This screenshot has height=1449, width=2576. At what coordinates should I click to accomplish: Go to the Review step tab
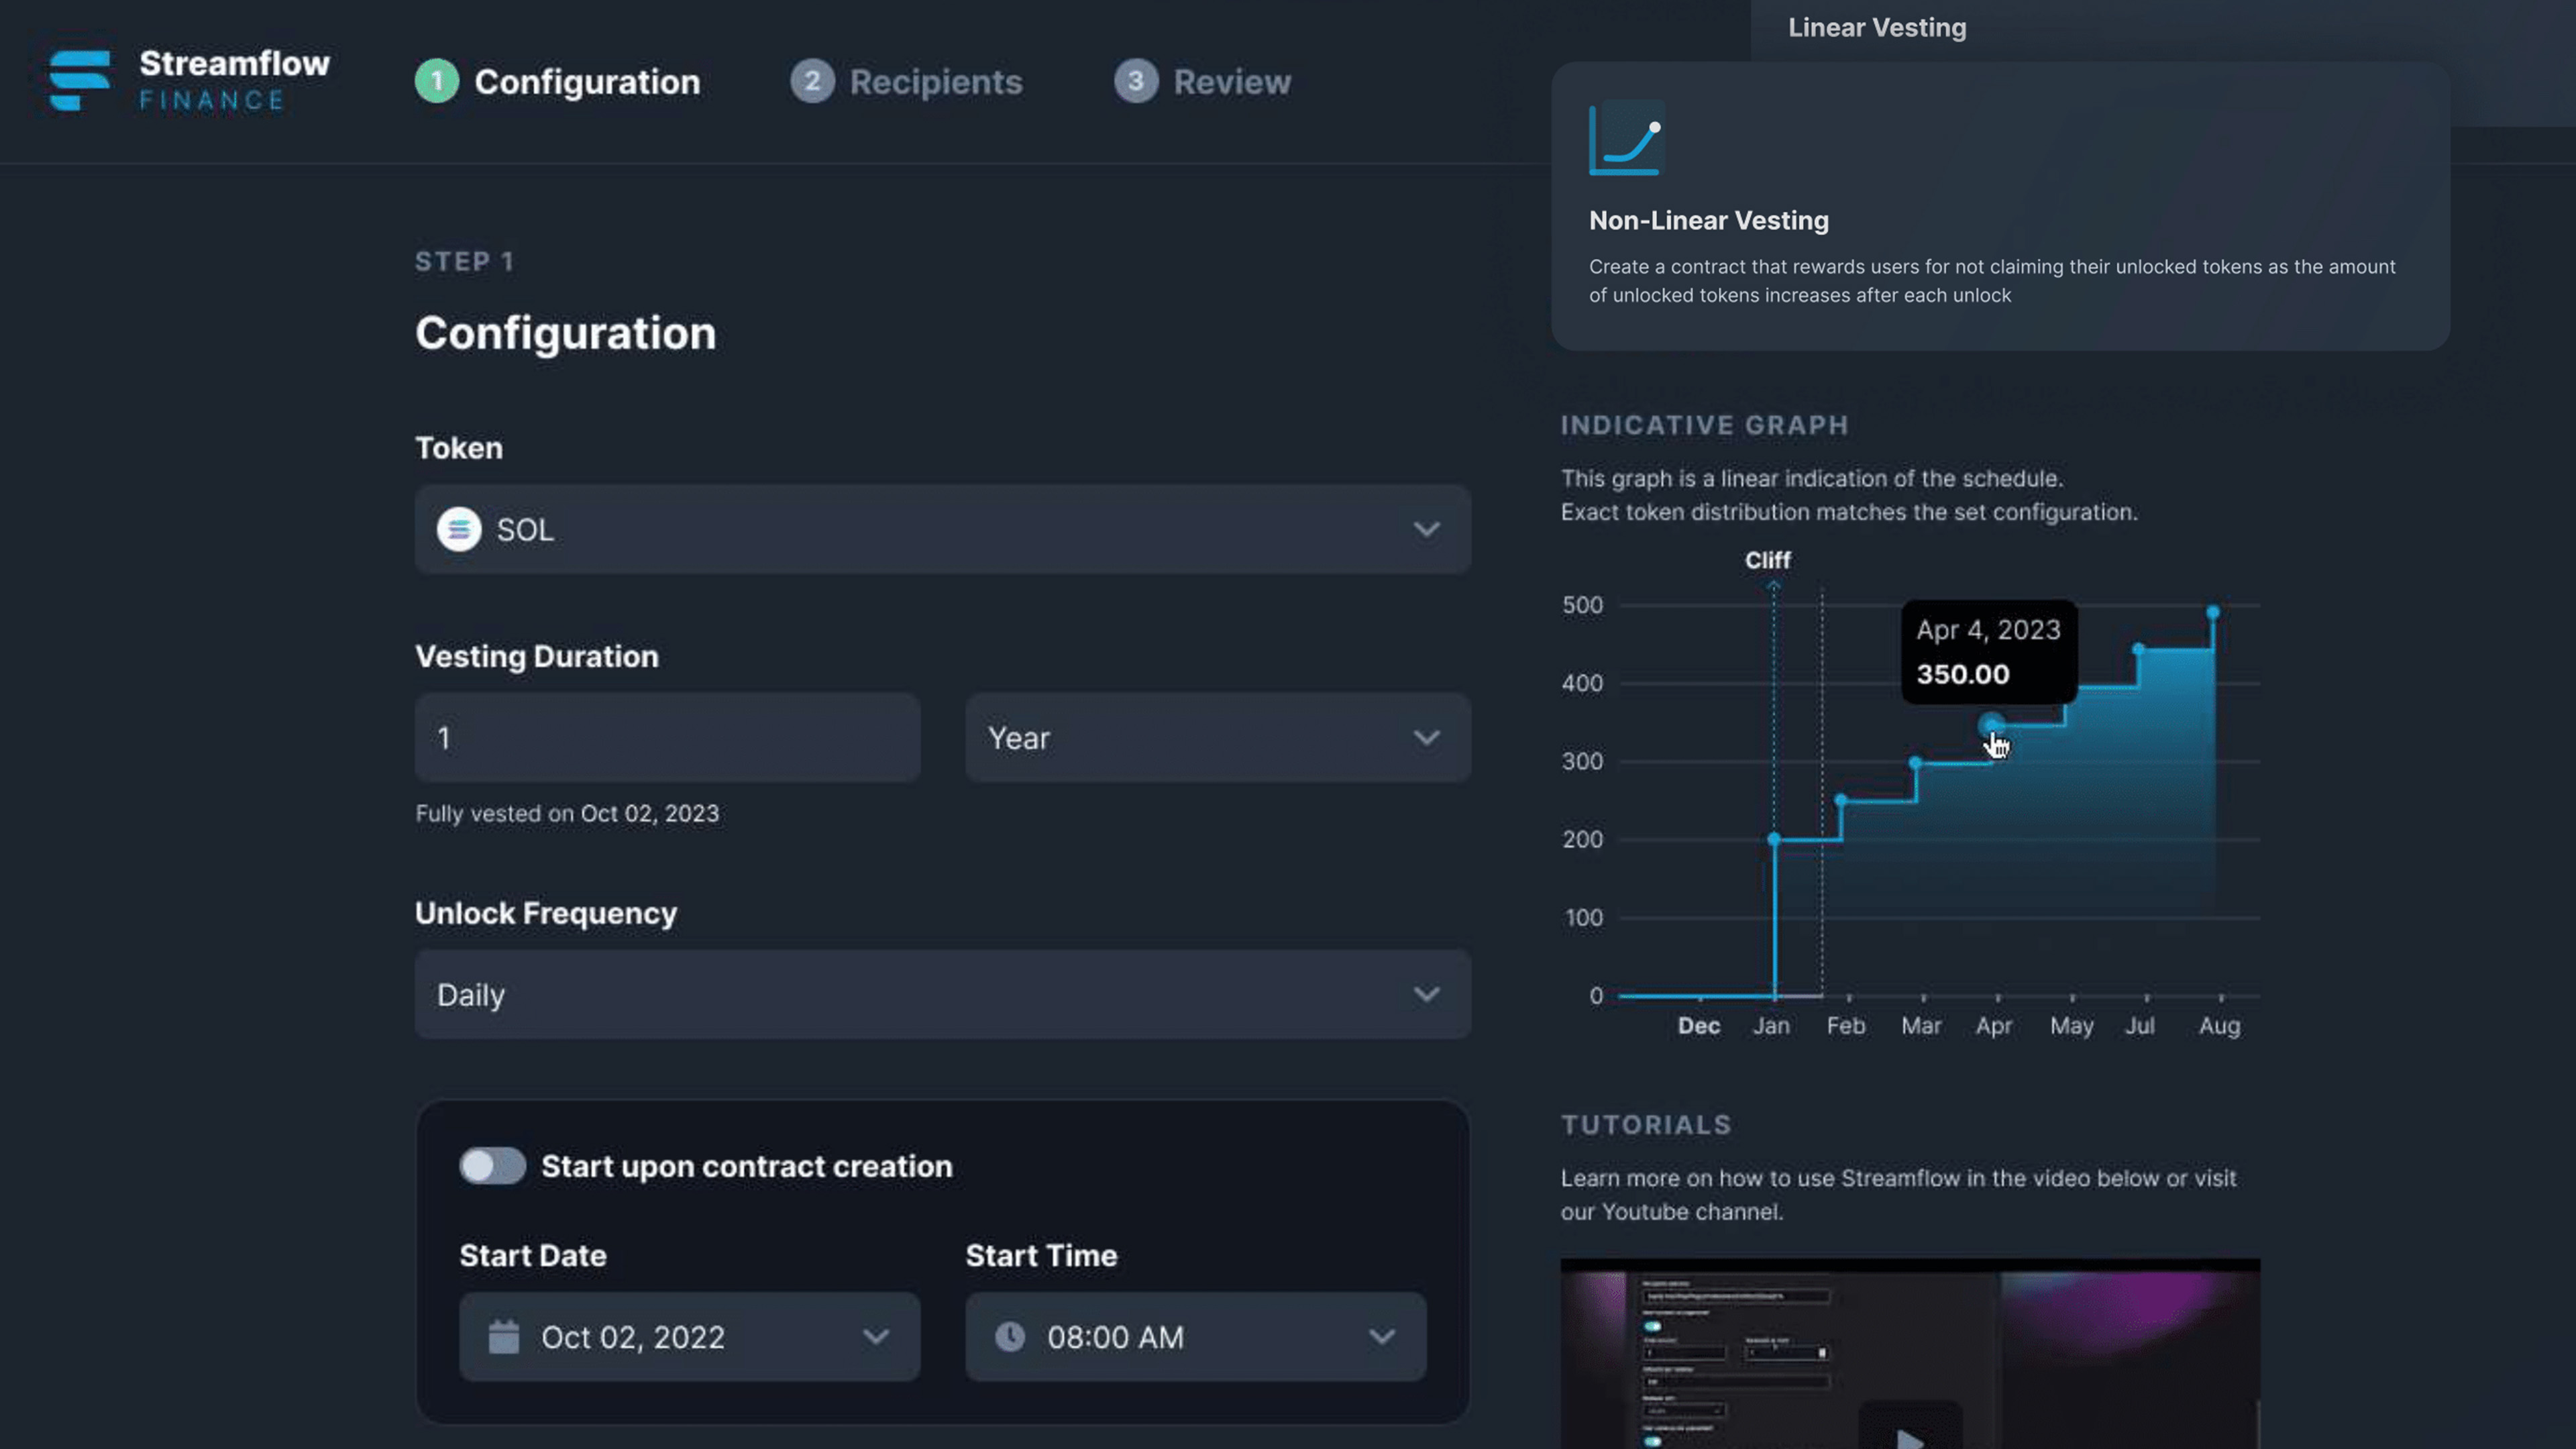pyautogui.click(x=1231, y=82)
